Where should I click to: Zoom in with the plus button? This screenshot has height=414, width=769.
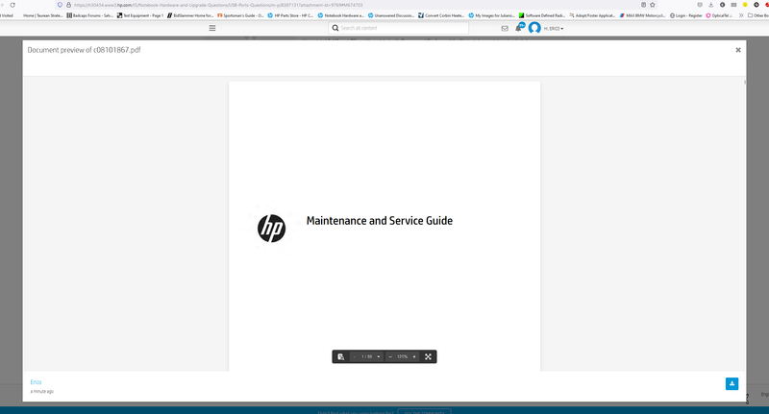pyautogui.click(x=414, y=356)
